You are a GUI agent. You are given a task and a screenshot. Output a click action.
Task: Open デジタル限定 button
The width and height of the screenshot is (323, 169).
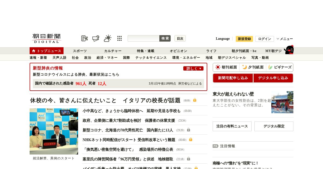274,126
